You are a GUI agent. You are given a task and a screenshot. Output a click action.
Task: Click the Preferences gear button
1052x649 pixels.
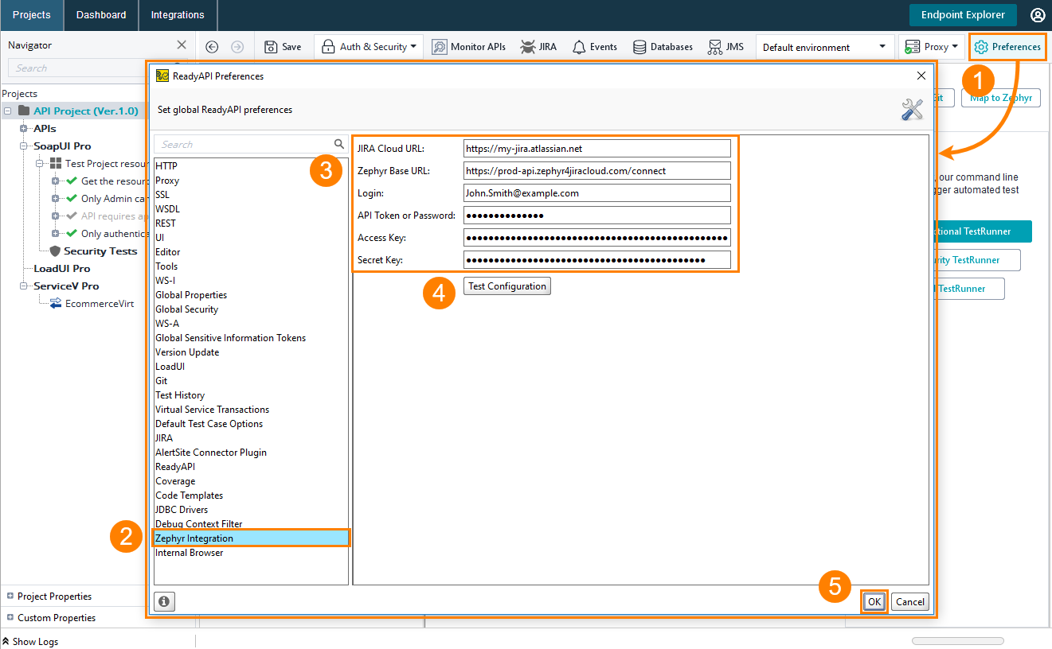tap(1007, 47)
